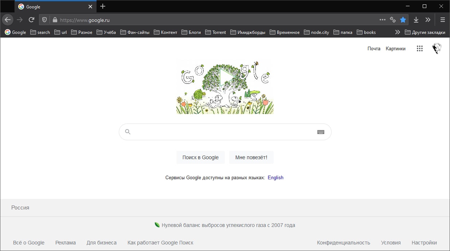This screenshot has width=450, height=251.
Task: Maximize the browser window
Action: [424, 6]
